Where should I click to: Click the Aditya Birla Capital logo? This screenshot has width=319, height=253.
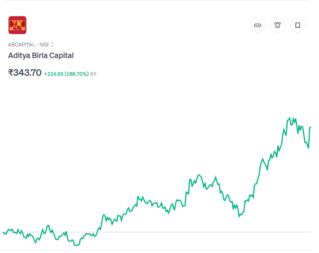17,25
